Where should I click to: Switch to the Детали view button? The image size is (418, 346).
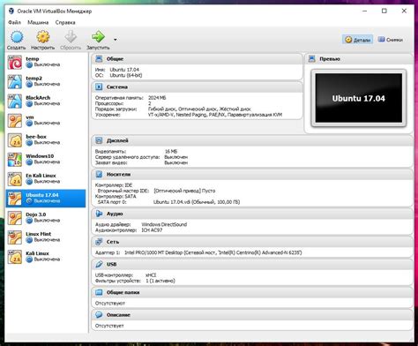tap(357, 40)
